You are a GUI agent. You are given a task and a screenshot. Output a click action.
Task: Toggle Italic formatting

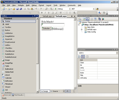[x=45, y=13]
